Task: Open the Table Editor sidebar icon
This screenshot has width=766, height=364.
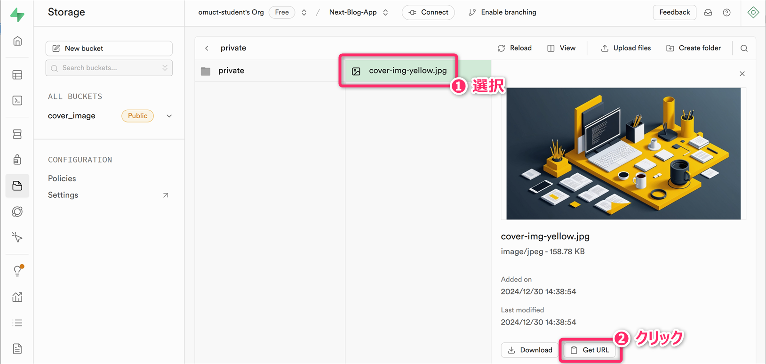Action: coord(17,75)
